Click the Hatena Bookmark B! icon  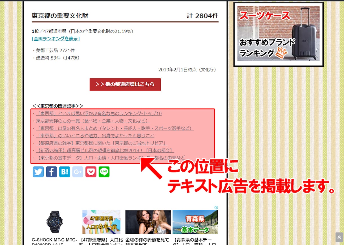point(65,172)
